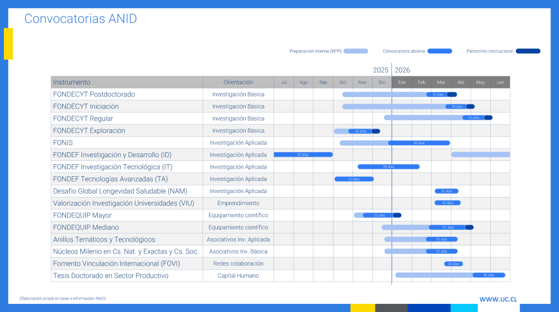The image size is (559, 312).
Task: Click the 63 días bar for FONDEF TA
Action: [x=354, y=179]
